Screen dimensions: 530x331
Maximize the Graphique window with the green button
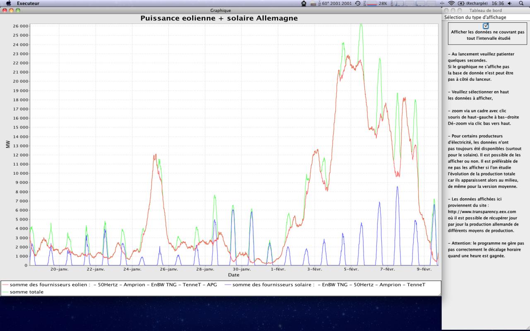click(18, 10)
